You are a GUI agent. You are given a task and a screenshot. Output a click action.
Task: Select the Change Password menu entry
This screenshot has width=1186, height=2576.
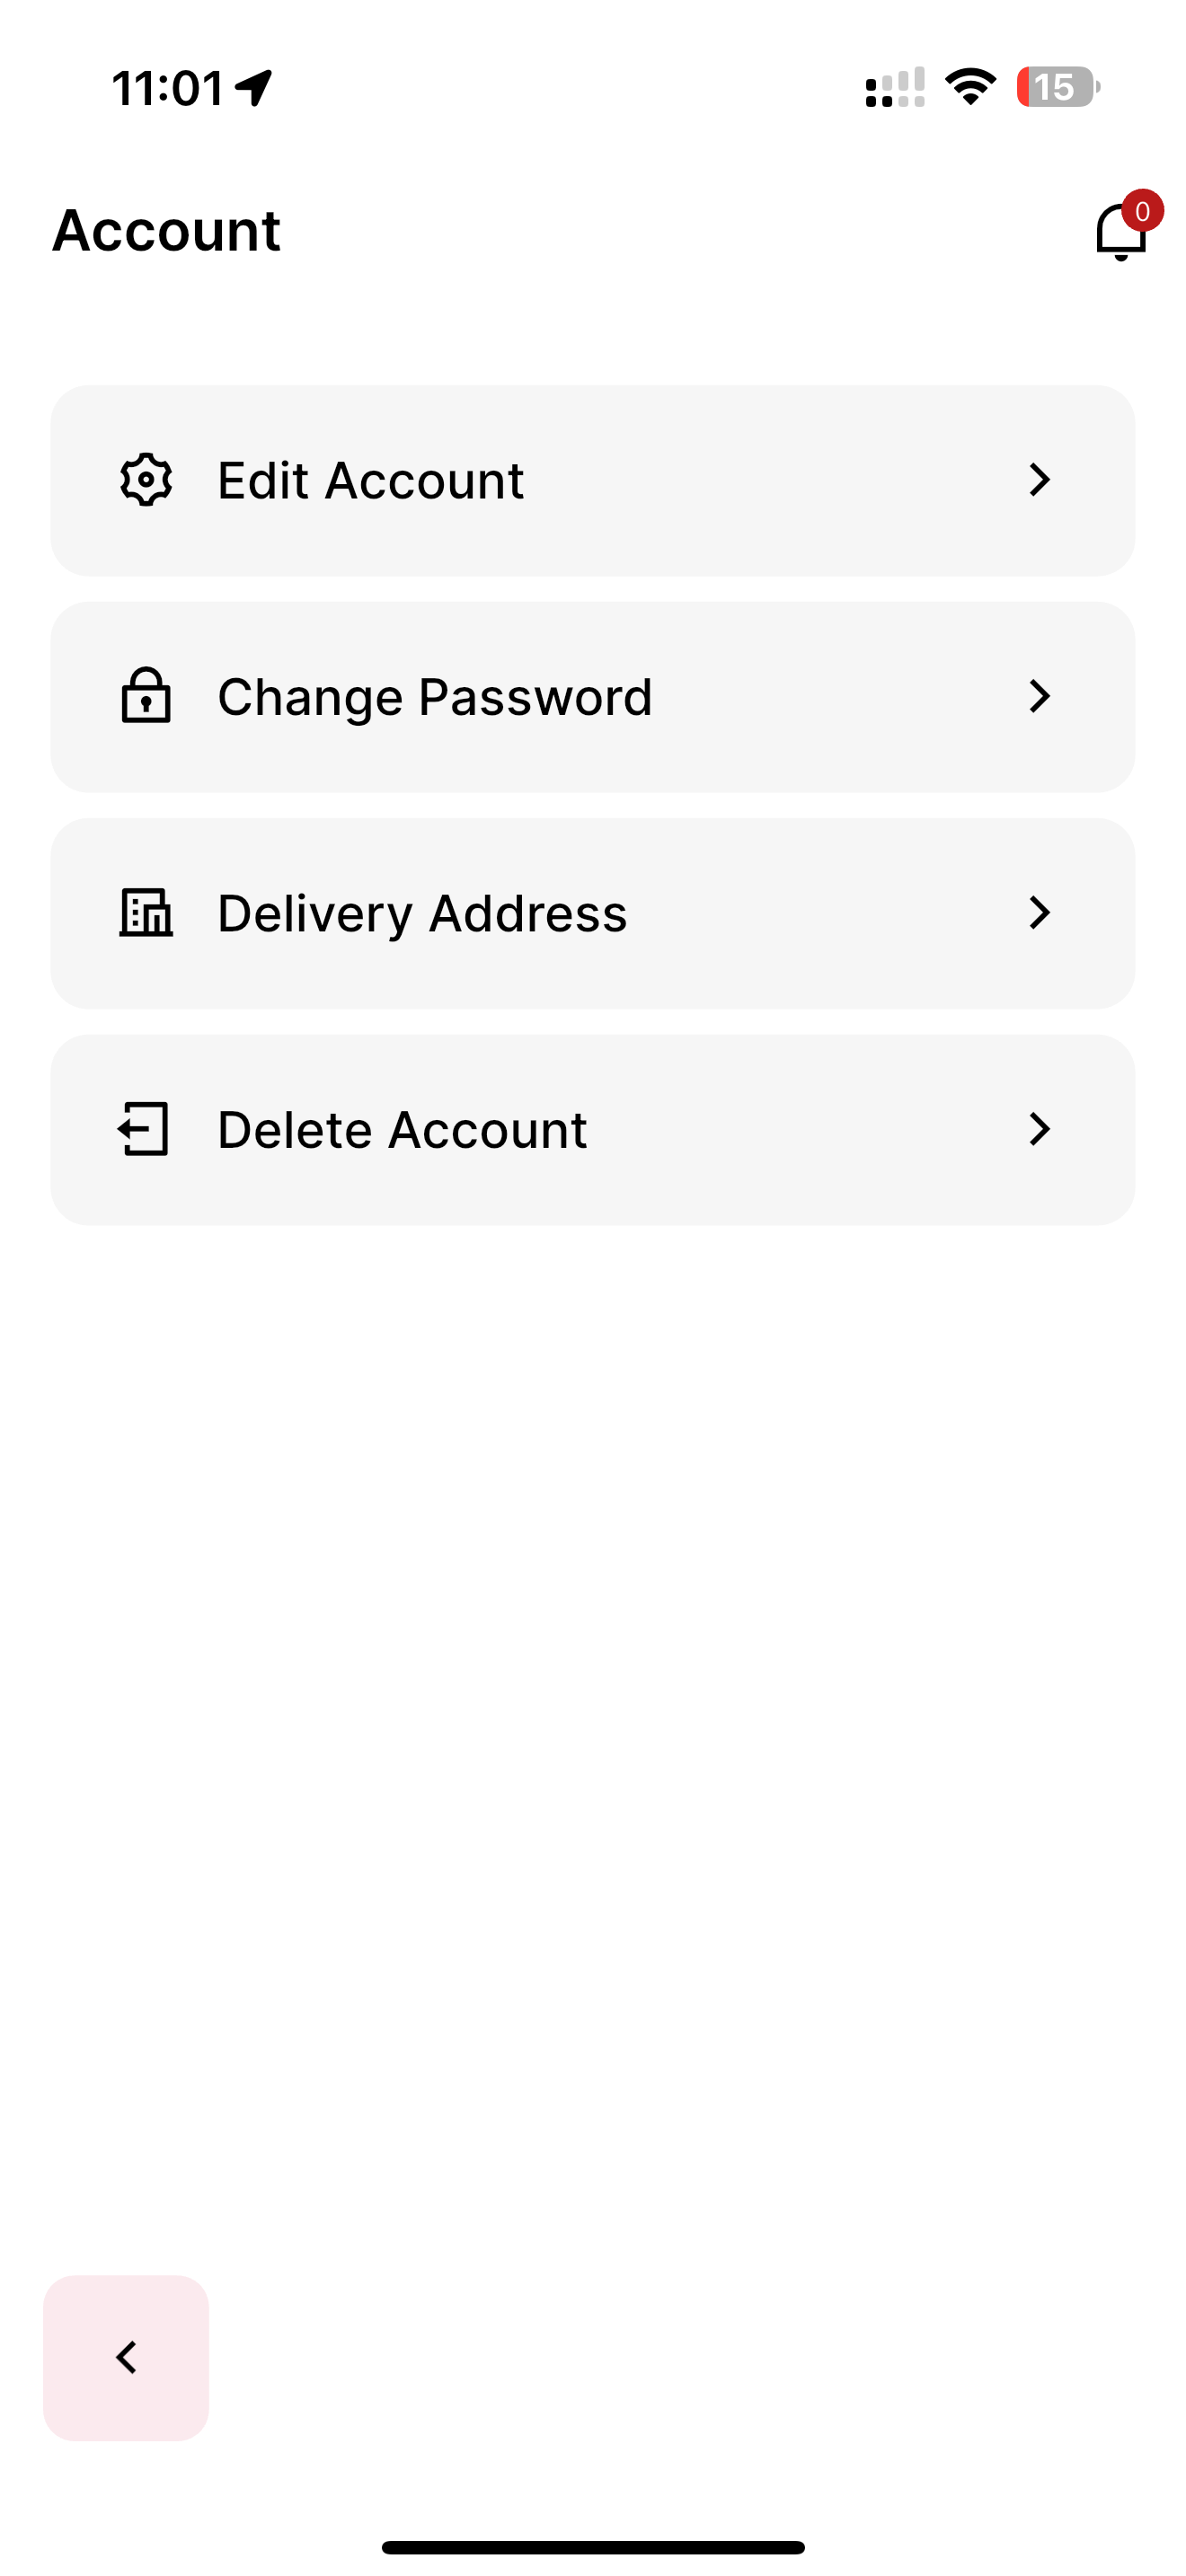(593, 697)
